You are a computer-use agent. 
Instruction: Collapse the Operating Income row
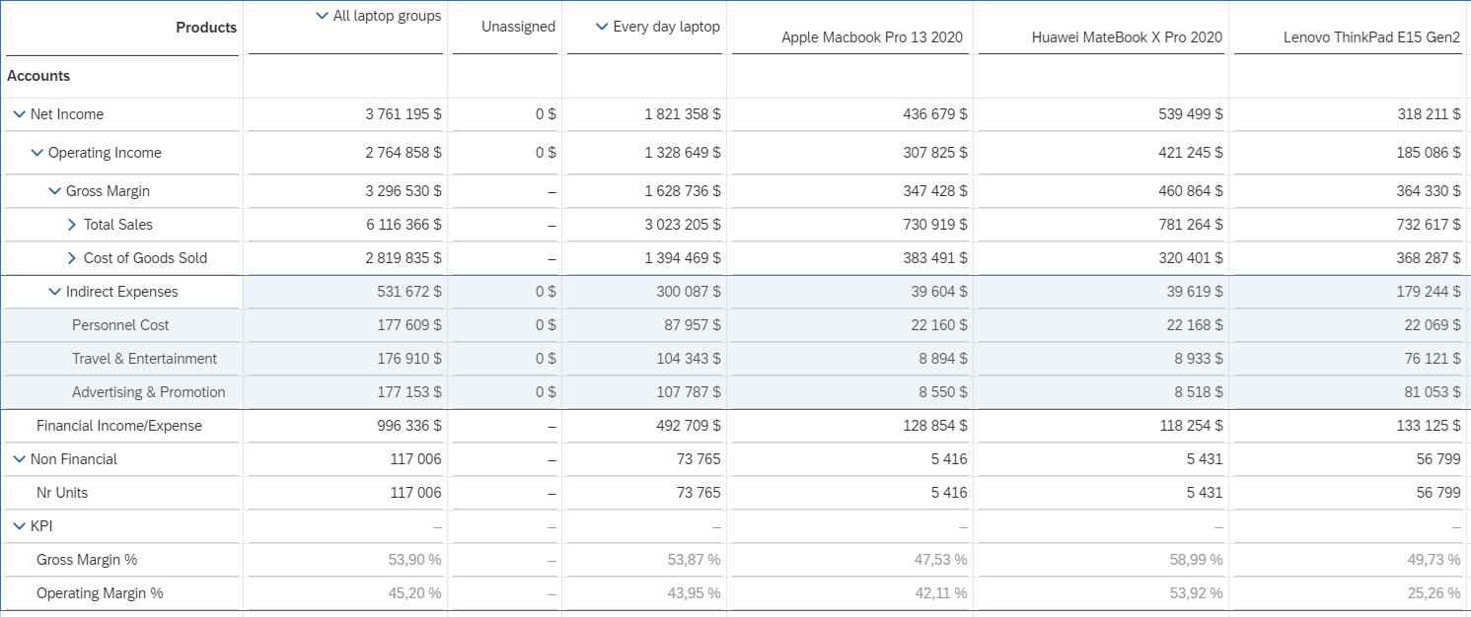(37, 153)
